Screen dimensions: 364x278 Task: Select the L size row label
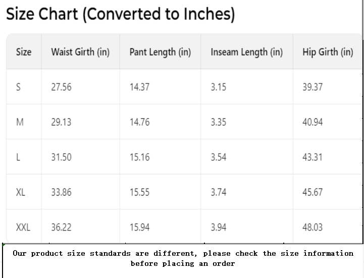point(18,157)
